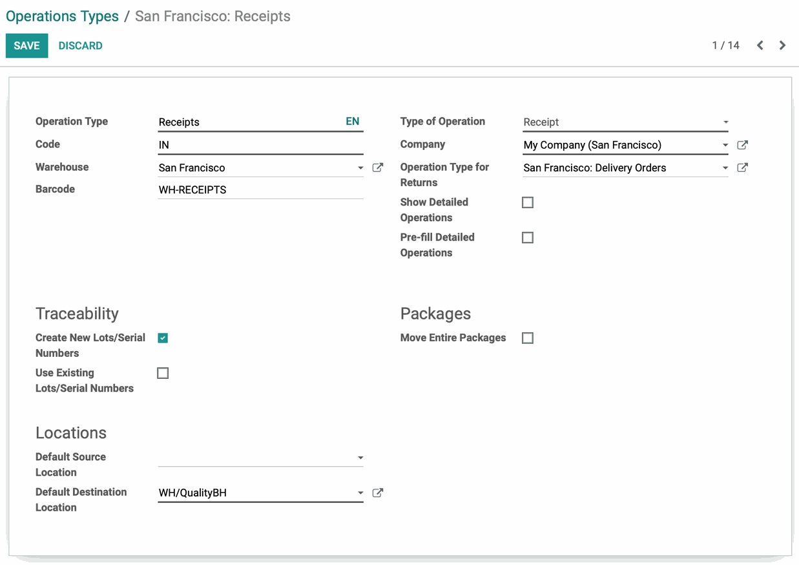The height and width of the screenshot is (565, 799).
Task: Click San Francisco: Receipts breadcrumb title
Action: (213, 16)
